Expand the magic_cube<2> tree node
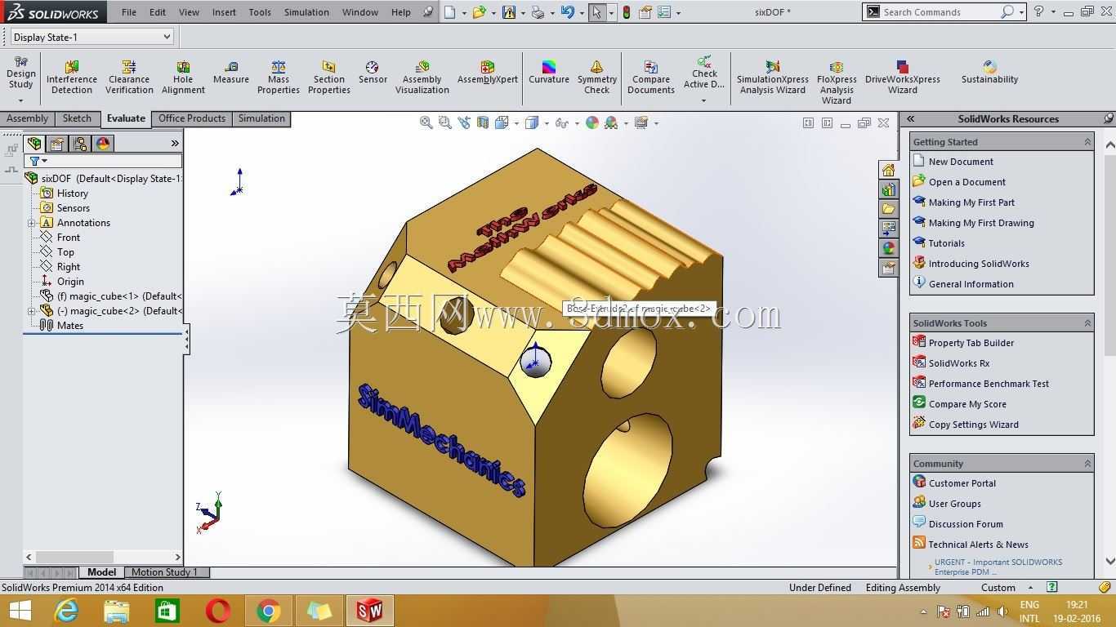Image resolution: width=1116 pixels, height=627 pixels. point(32,311)
